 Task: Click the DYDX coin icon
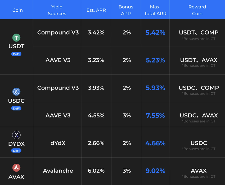tap(16, 135)
